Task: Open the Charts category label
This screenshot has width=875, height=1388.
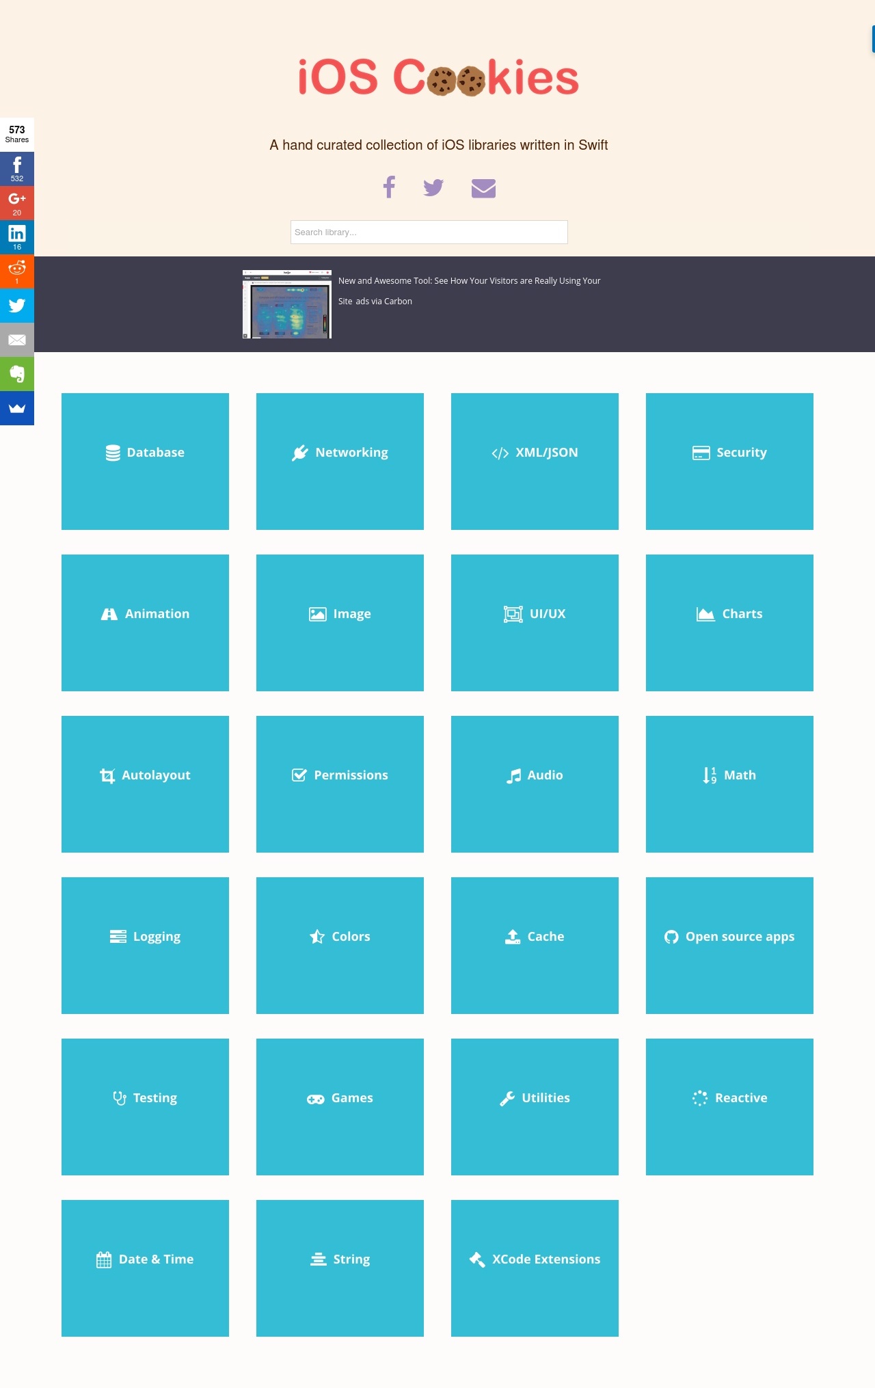Action: [x=742, y=614]
